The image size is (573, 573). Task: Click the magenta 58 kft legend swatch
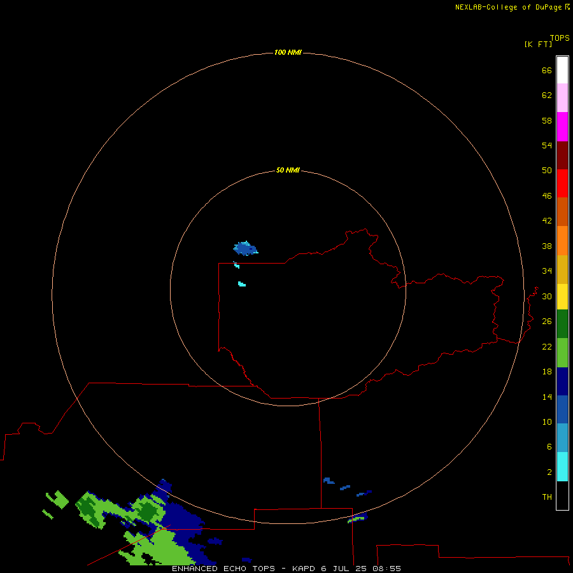click(x=562, y=127)
